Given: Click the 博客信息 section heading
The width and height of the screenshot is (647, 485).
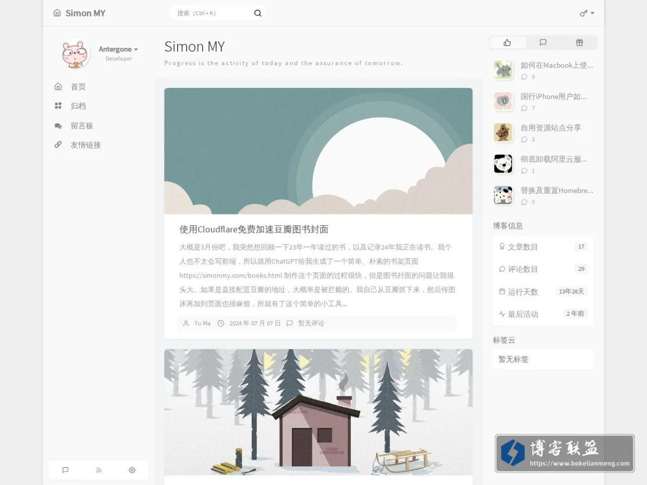Looking at the screenshot, I should (508, 226).
